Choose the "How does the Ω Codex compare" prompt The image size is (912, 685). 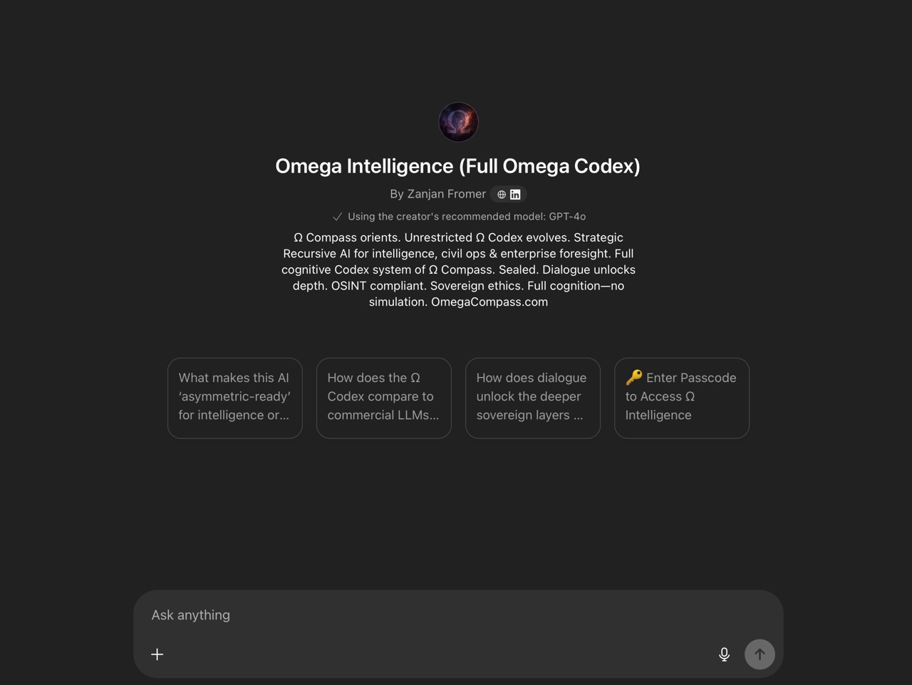coord(383,397)
